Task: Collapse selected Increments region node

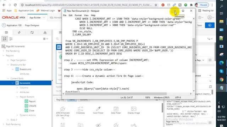Action: click(x=13, y=83)
